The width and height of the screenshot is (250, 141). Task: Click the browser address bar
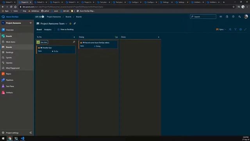point(126,7)
